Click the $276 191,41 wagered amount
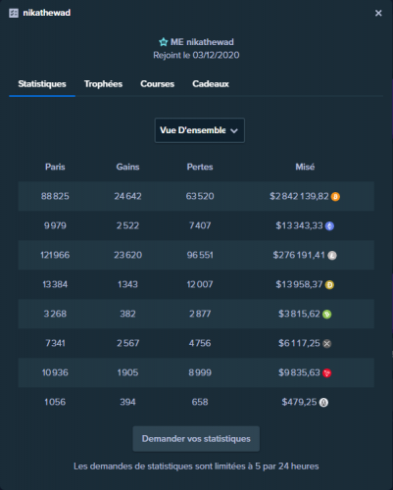The height and width of the screenshot is (490, 393). click(x=299, y=255)
